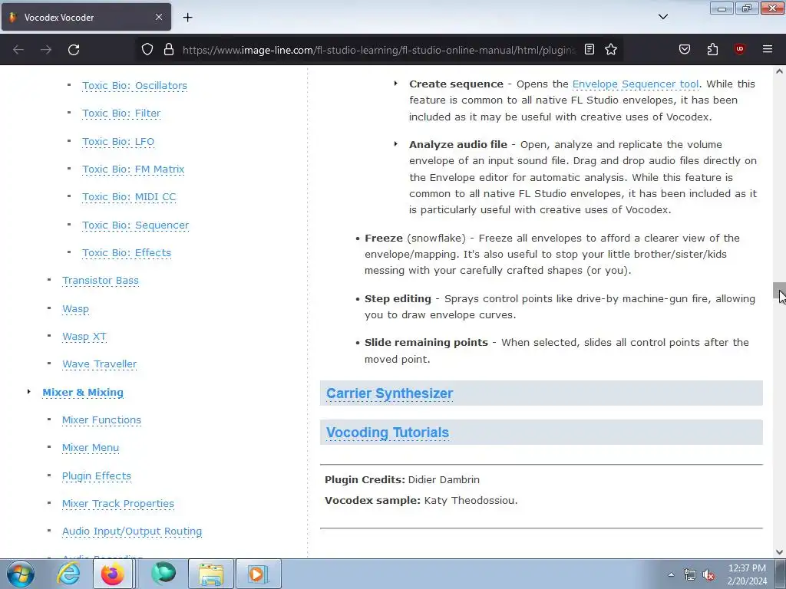
Task: Open the Audio Input/Output Routing link
Action: (132, 531)
